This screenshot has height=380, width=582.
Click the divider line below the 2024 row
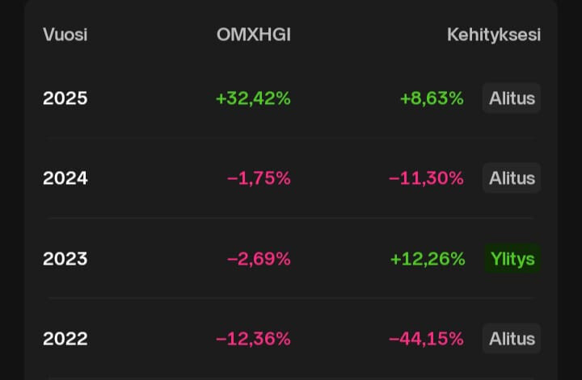tap(291, 218)
